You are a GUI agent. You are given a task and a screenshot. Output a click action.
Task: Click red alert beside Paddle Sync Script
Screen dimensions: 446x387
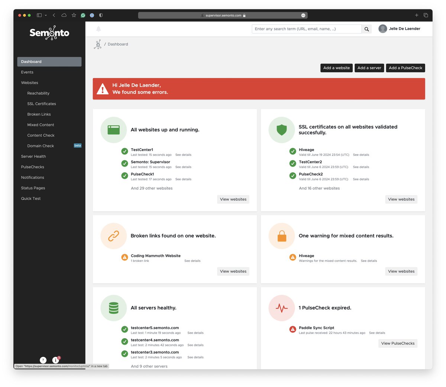[293, 329]
